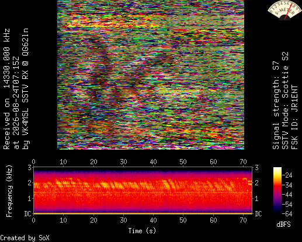Image resolution: width=302 pixels, height=242 pixels.
Task: Click the 'SSTV Mode: Scottie S2' label
Action: tap(285, 101)
